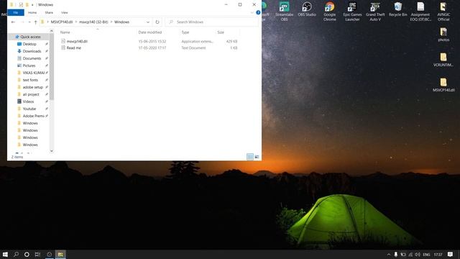Switch to the Share ribbon tab

coord(49,13)
